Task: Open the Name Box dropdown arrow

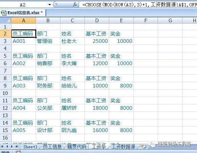Action: coord(50,5)
